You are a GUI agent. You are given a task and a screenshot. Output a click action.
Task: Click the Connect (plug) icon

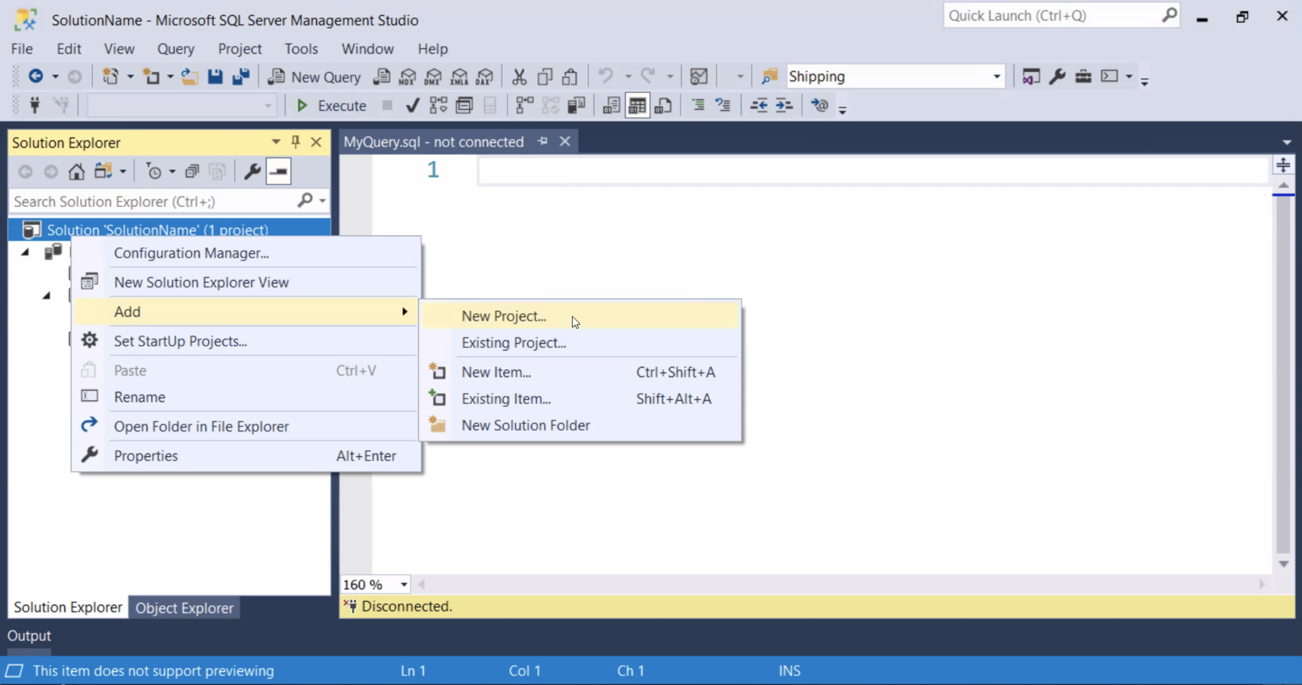pos(35,105)
